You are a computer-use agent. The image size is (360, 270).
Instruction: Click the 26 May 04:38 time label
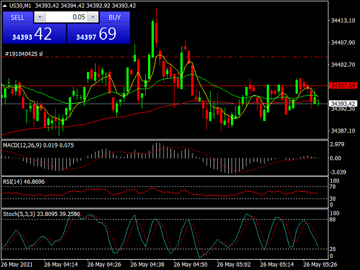(147, 264)
